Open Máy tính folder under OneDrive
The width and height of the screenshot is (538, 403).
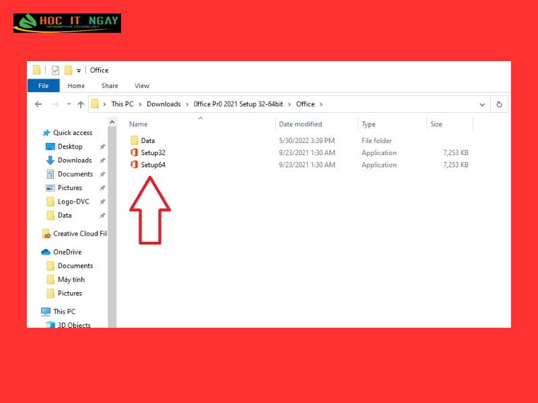pos(71,279)
